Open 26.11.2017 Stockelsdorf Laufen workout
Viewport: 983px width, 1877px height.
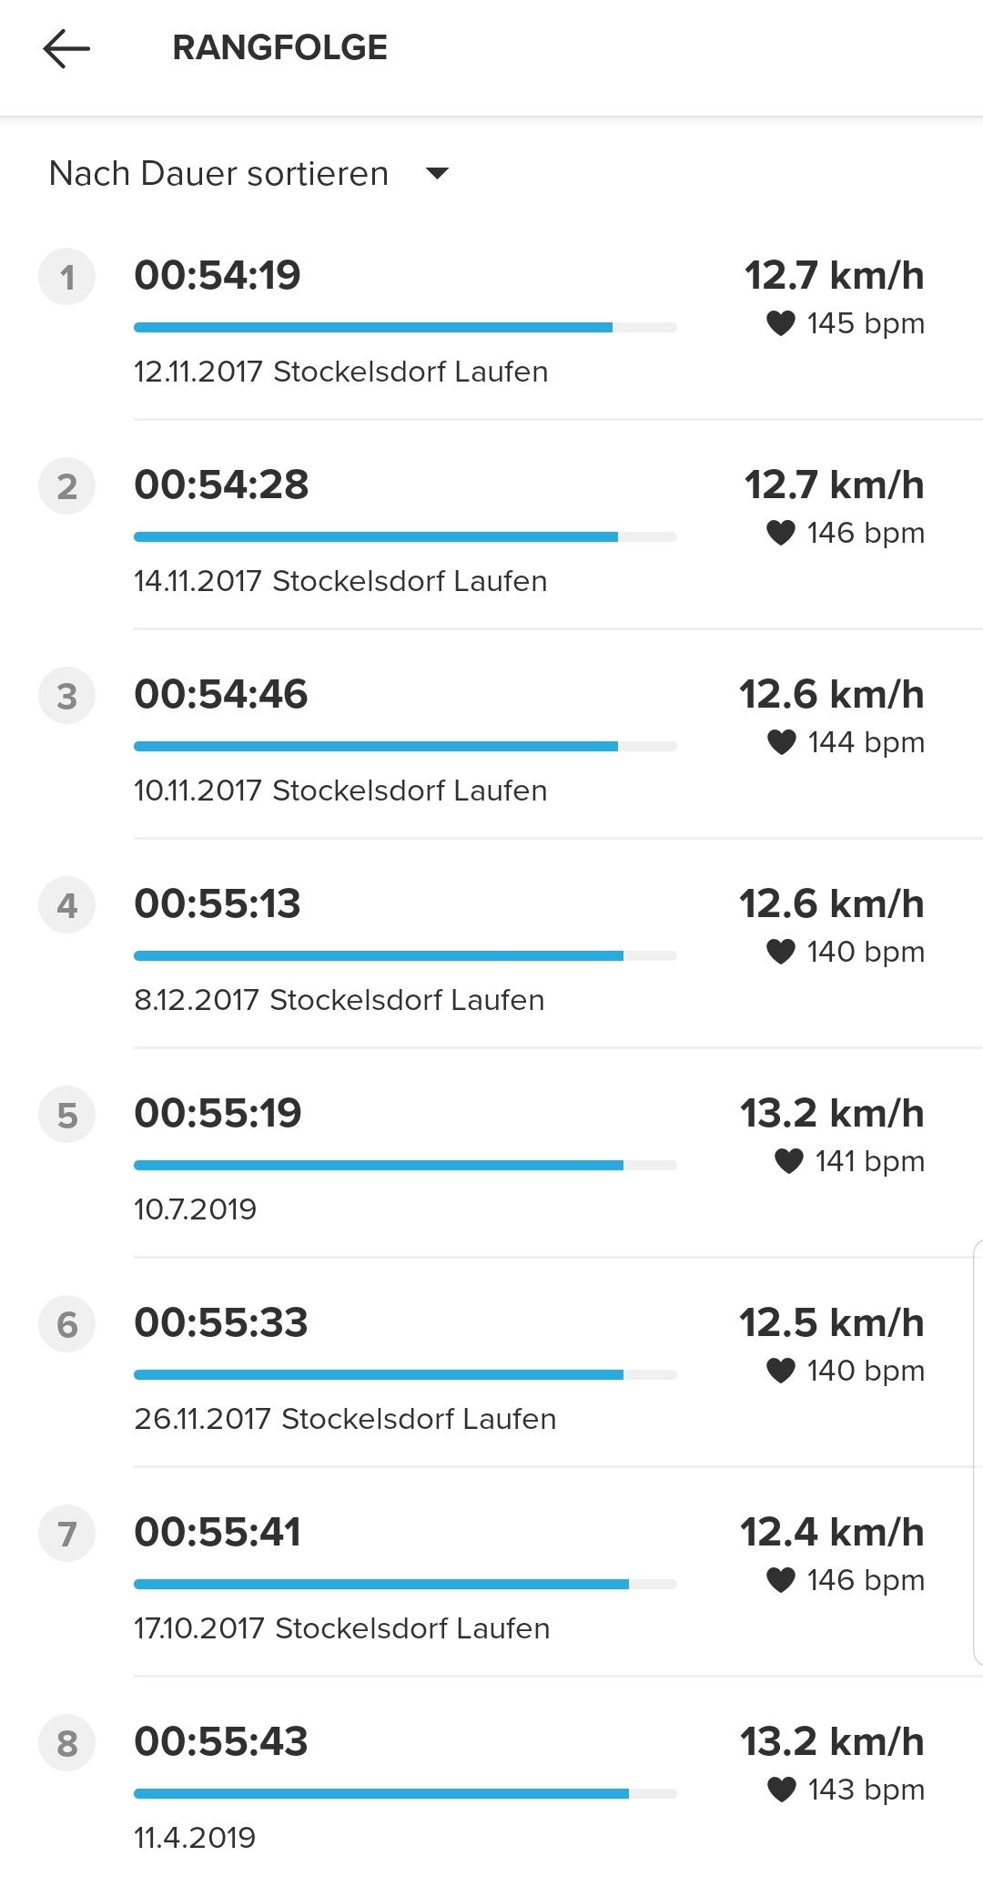click(x=345, y=1419)
